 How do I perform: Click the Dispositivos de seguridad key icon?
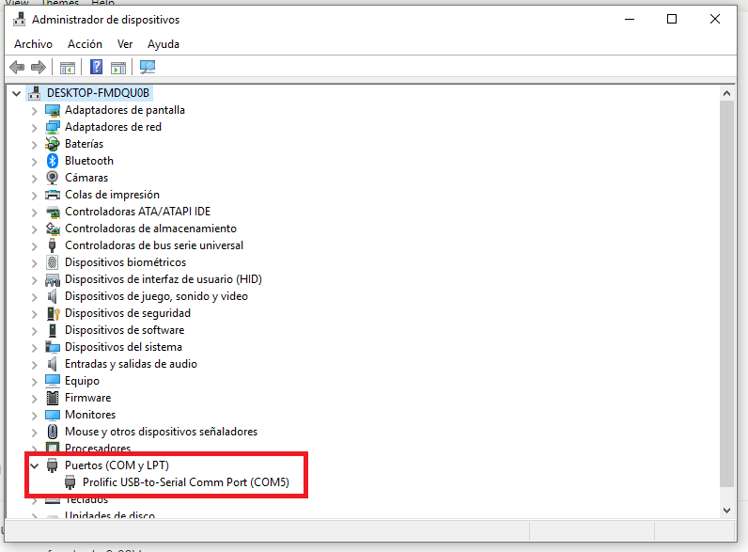tap(53, 313)
